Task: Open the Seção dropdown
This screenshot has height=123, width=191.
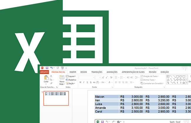Action: (x=71, y=83)
